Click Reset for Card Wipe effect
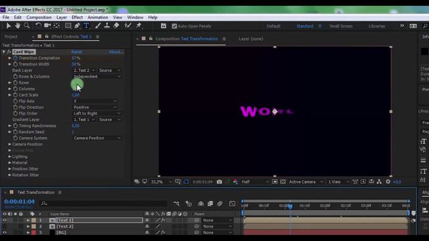Screen dimensions: 429x241 [x=76, y=52]
